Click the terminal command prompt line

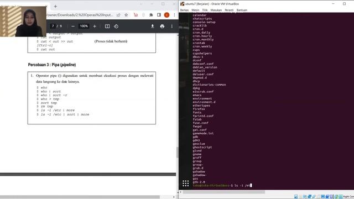click(222, 186)
